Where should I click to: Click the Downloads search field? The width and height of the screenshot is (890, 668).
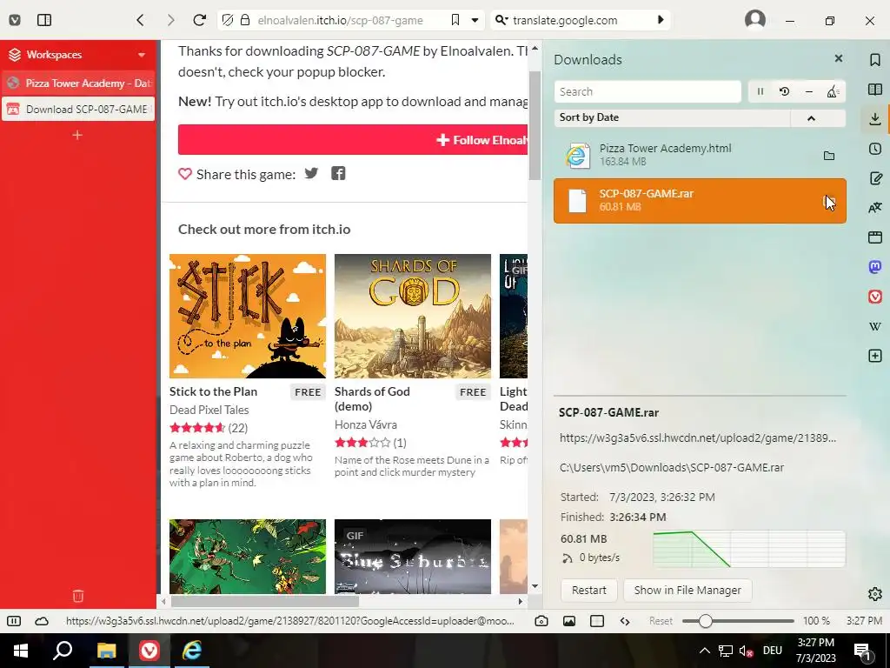coord(648,91)
